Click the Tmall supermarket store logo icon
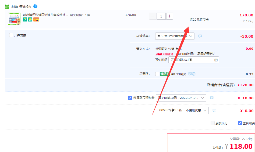The height and width of the screenshot is (152, 255). [x=7, y=7]
